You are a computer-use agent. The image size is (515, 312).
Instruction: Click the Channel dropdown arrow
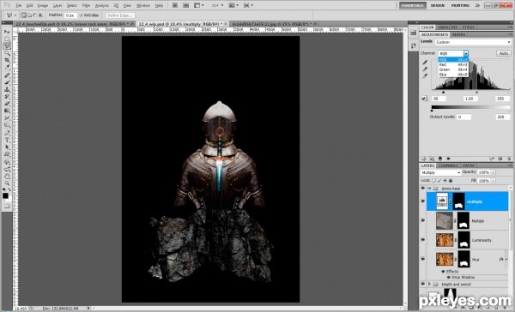point(466,53)
